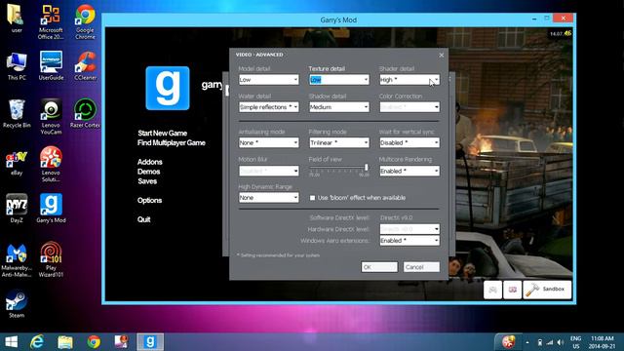The height and width of the screenshot is (351, 624).
Task: Open the Color Correction dropdown
Action: tap(409, 107)
